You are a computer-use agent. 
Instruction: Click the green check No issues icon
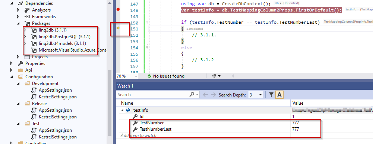point(149,76)
